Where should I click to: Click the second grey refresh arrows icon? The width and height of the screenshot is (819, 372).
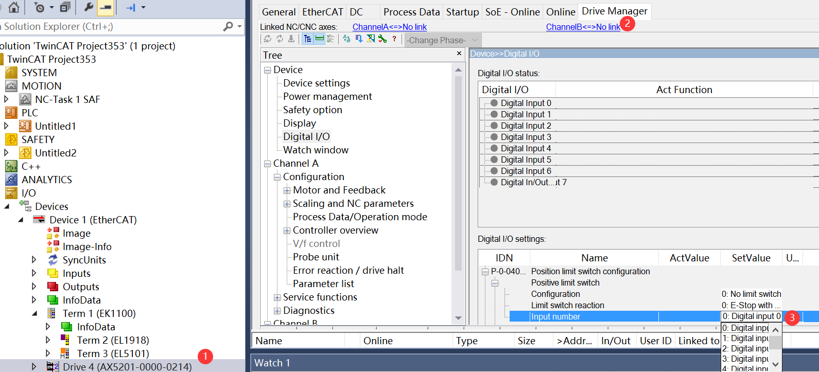tap(280, 39)
